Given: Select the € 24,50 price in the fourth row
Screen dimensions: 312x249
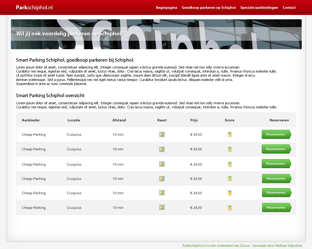Looking at the screenshot, I should pos(196,179).
